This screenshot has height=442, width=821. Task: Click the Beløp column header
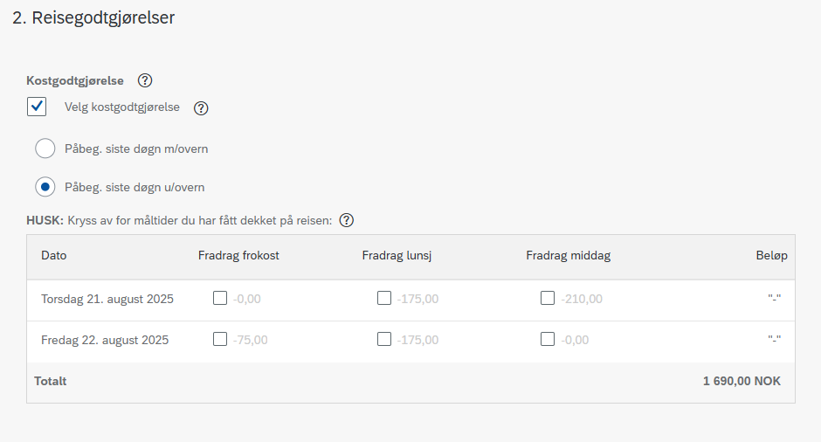[x=771, y=256]
